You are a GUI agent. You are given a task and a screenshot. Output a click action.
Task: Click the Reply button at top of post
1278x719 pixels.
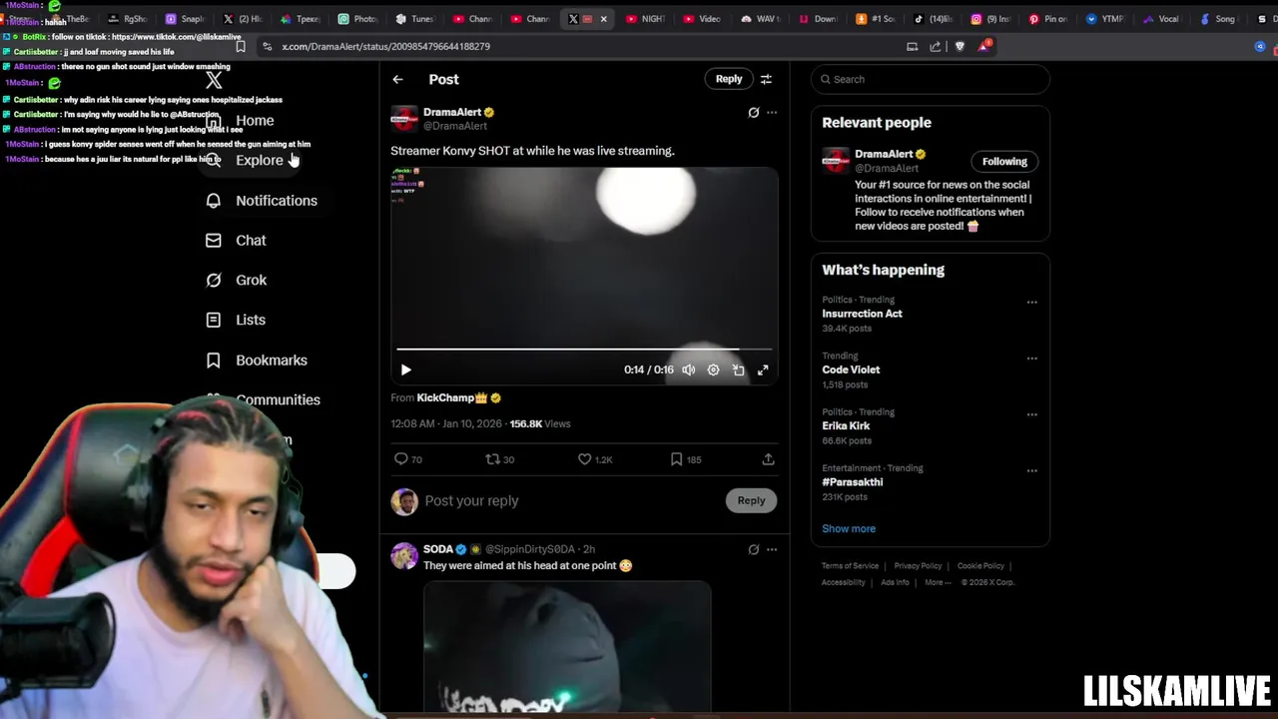click(x=729, y=79)
